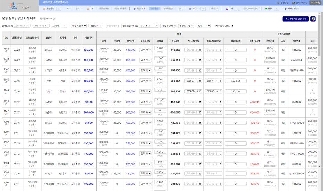Click the 로그아웃 button
The image size is (323, 191).
click(x=315, y=3)
